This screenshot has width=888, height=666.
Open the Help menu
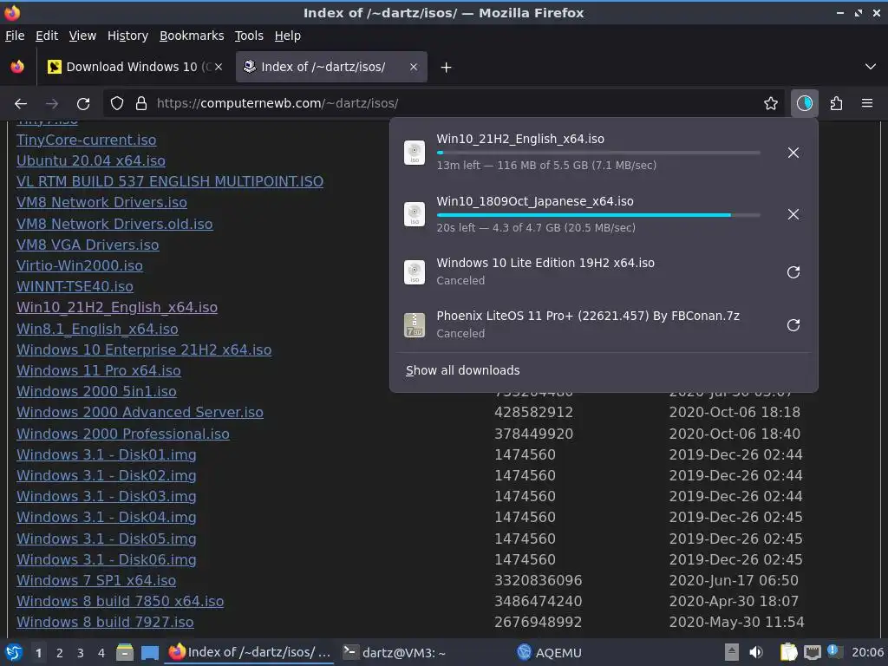coord(288,36)
